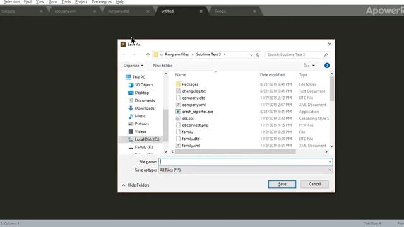Click the Cancel button

(x=314, y=184)
